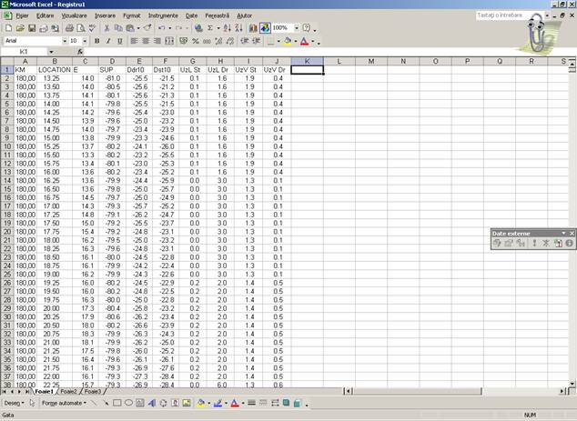
Task: Click the AutoSum sigma icon
Action: tap(211, 28)
